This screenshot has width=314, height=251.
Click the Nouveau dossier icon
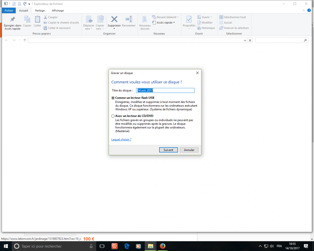(145, 19)
